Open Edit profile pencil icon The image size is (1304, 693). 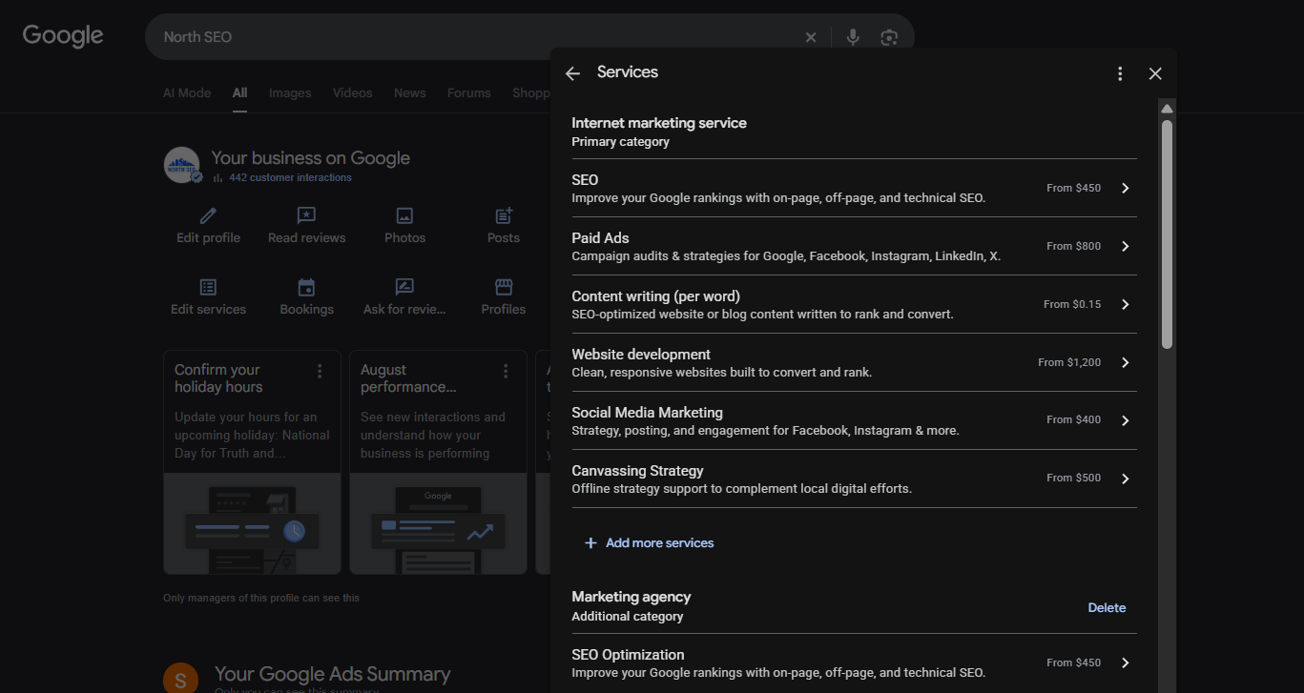tap(208, 215)
